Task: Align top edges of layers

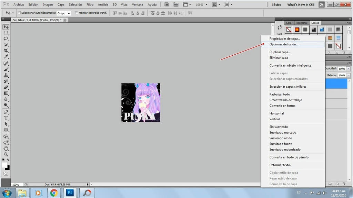Action: click(114, 13)
